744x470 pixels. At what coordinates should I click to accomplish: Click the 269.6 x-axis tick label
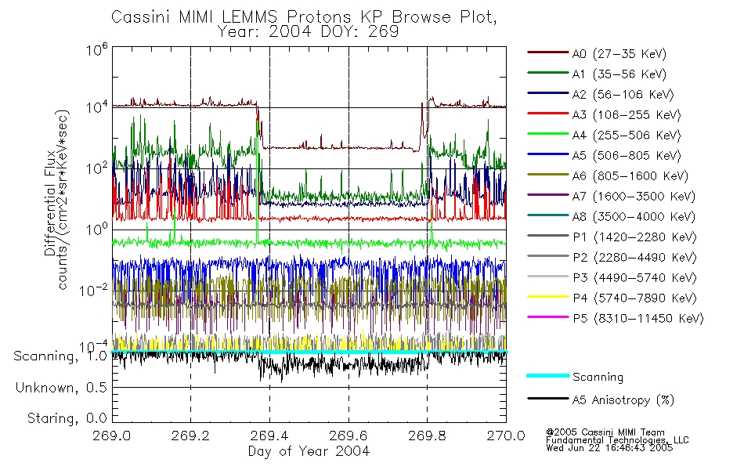tap(349, 436)
